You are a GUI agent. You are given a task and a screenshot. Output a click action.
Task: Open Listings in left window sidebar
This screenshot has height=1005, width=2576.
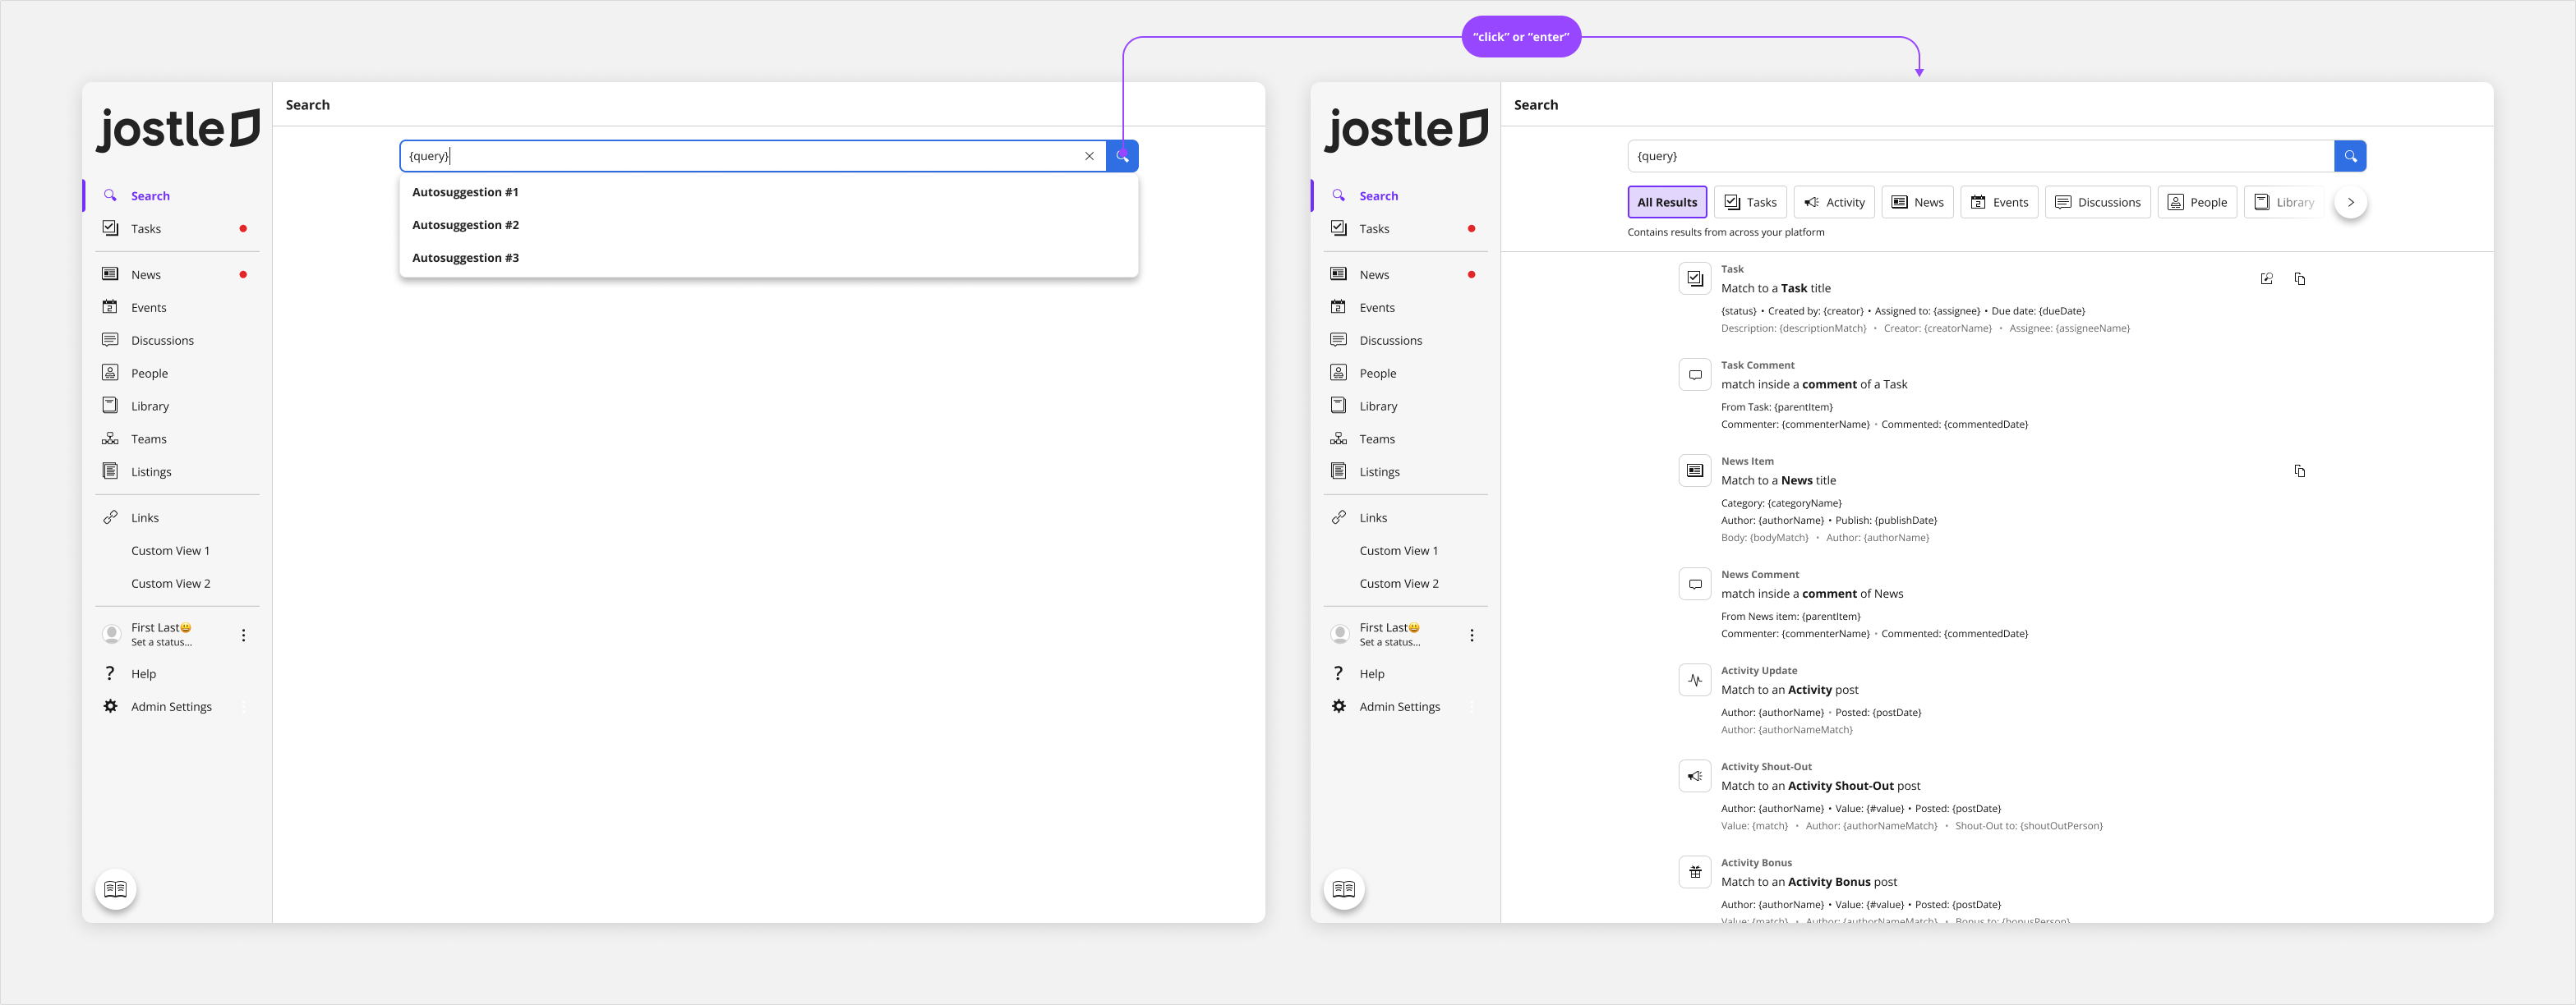pos(177,471)
